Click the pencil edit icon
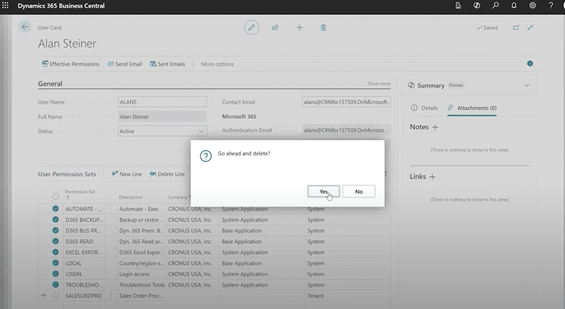This screenshot has width=565, height=309. (251, 28)
